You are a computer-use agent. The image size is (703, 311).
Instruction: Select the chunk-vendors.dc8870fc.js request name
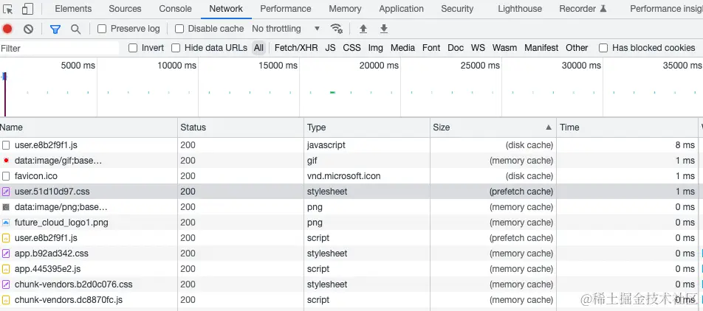click(69, 300)
